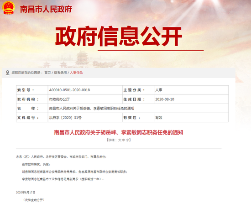Click the 主题分类 label cell

coord(138,90)
